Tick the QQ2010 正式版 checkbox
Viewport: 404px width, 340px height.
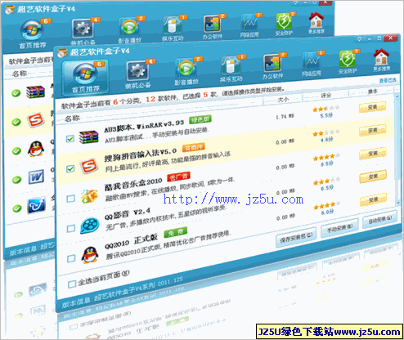point(71,258)
